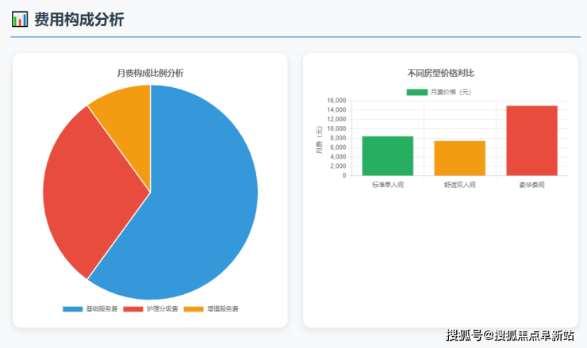Toggle the 护理分级费 legend label
The height and width of the screenshot is (348, 587).
(162, 308)
